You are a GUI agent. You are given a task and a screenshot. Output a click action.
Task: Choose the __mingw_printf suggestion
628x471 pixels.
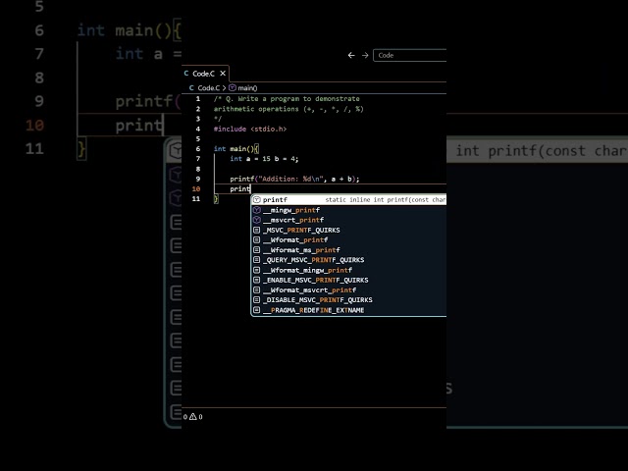(x=348, y=210)
